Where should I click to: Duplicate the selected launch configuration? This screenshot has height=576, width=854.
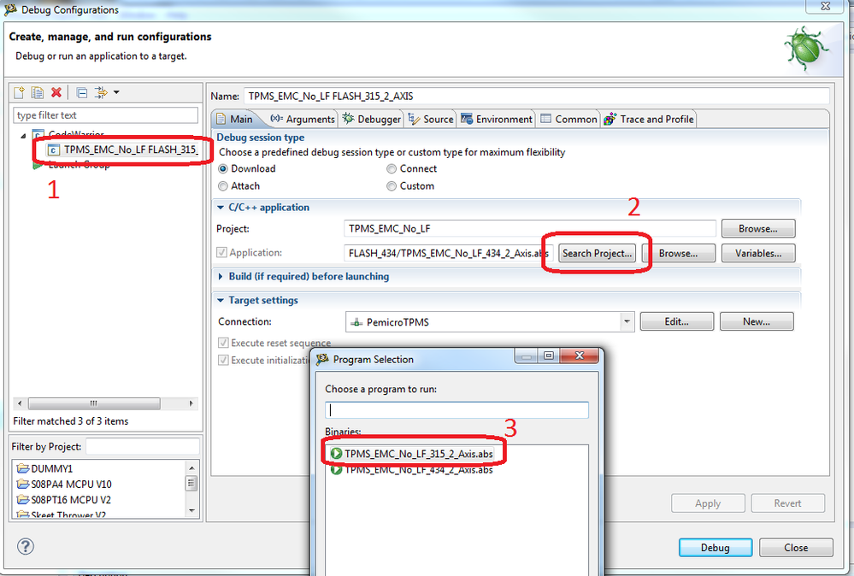pos(37,92)
